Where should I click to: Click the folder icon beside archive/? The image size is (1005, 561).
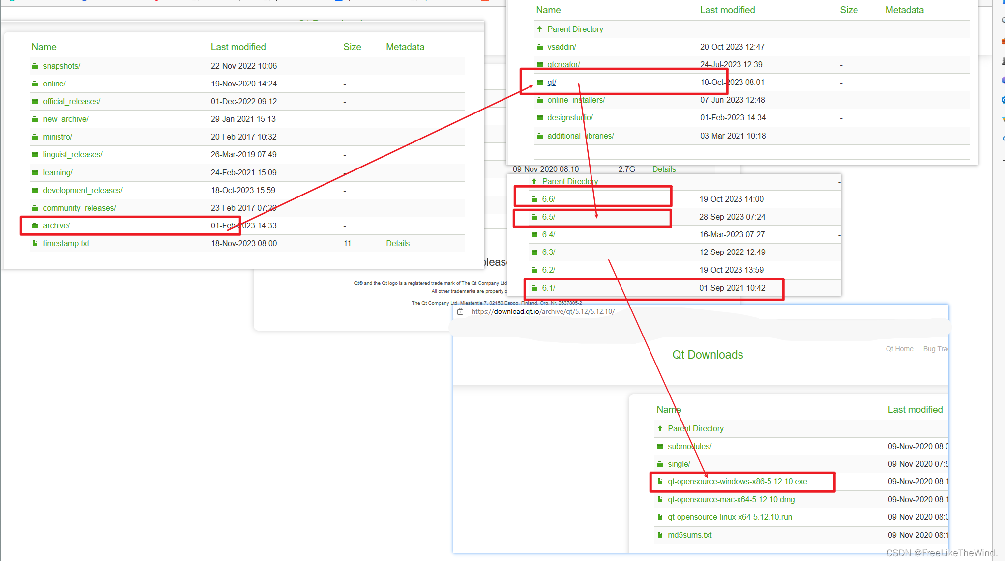(35, 226)
